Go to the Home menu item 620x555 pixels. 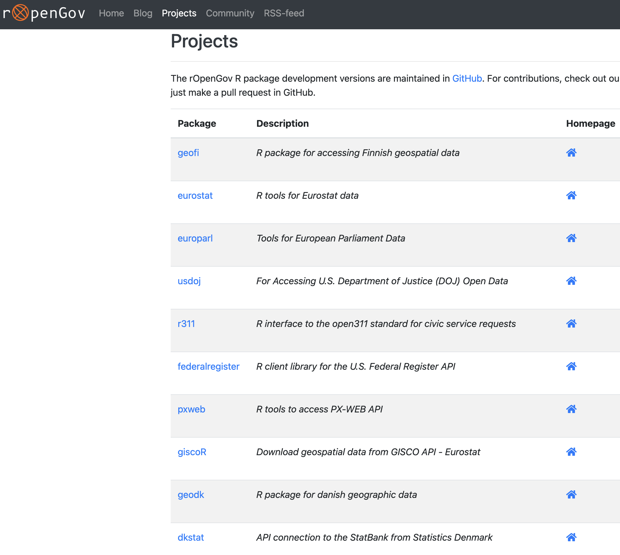111,13
